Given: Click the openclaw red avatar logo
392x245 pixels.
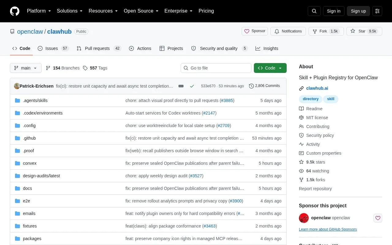Looking at the screenshot, I should coord(304,218).
